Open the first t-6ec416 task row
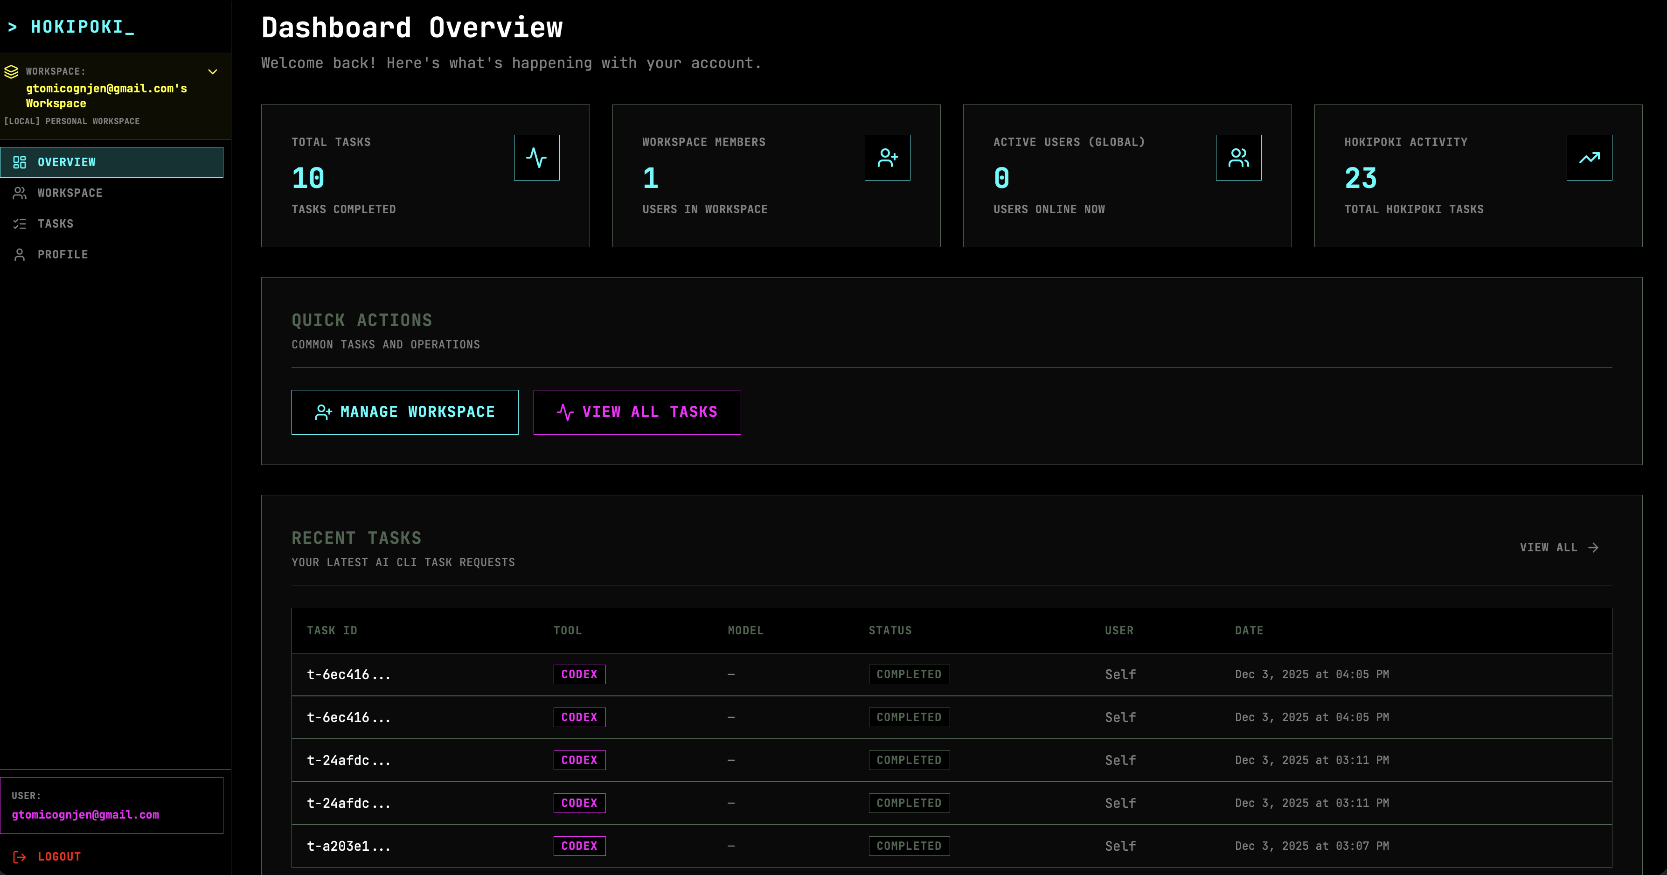 click(x=348, y=674)
